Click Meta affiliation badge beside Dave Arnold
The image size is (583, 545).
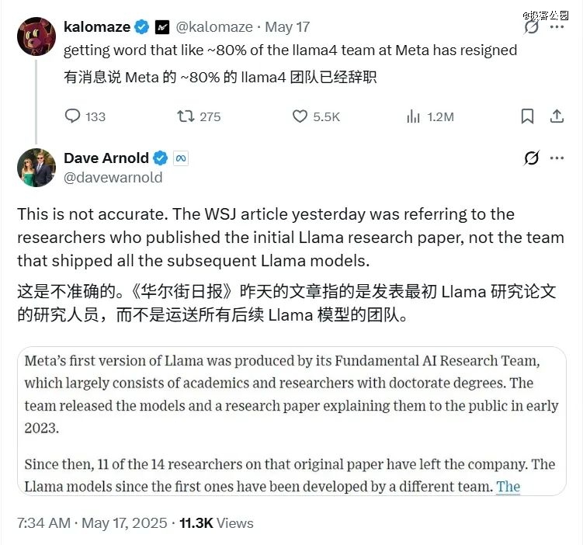(181, 158)
